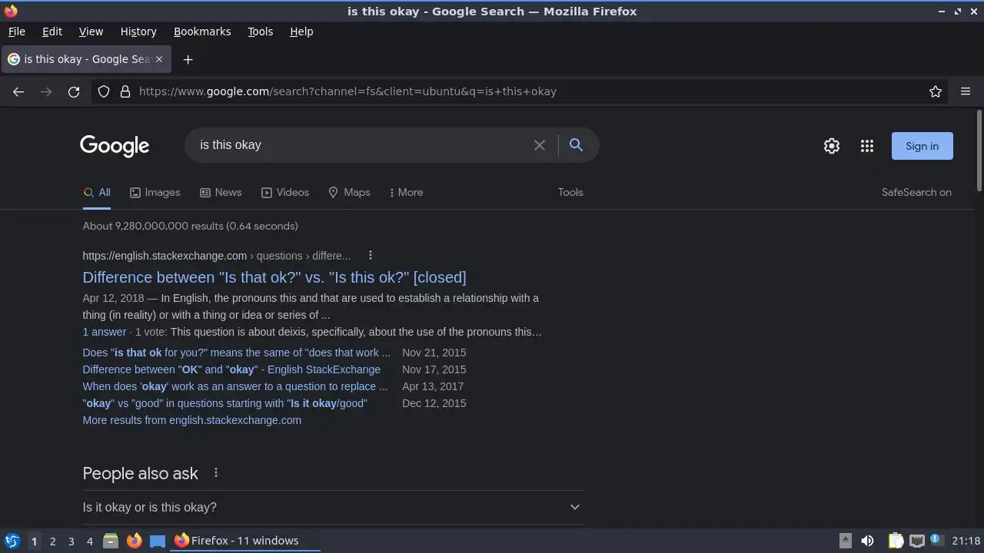Click the site security padlock icon
The width and height of the screenshot is (984, 553).
coord(125,91)
